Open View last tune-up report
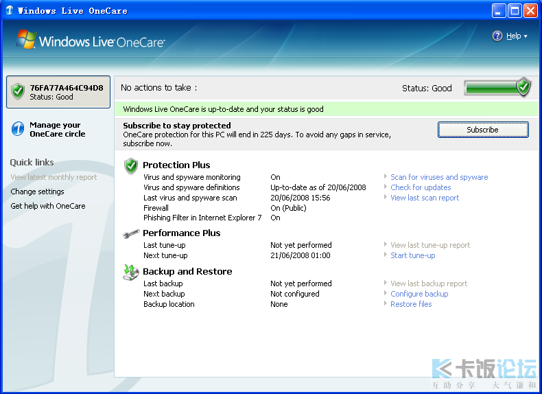The image size is (542, 394). tap(430, 245)
